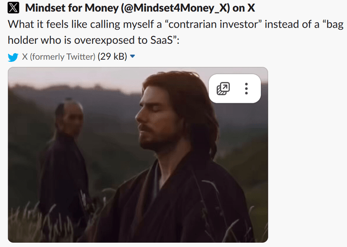Click the blue Twitter bird icon

point(13,57)
